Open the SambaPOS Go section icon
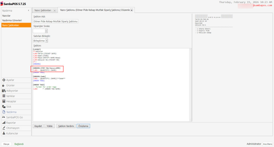The image size is (274, 147). pyautogui.click(x=4, y=117)
